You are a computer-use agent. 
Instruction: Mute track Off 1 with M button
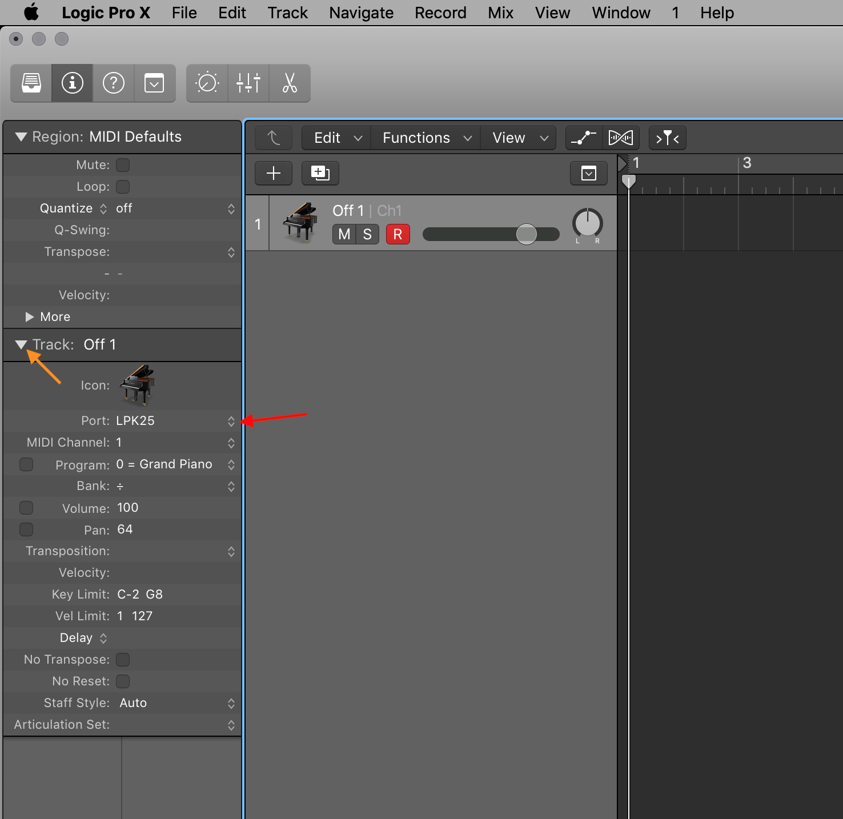tap(344, 234)
